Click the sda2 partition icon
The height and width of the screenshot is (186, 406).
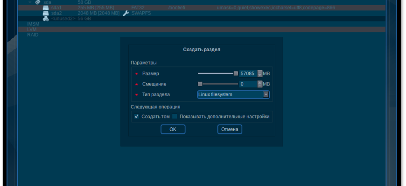[46, 13]
